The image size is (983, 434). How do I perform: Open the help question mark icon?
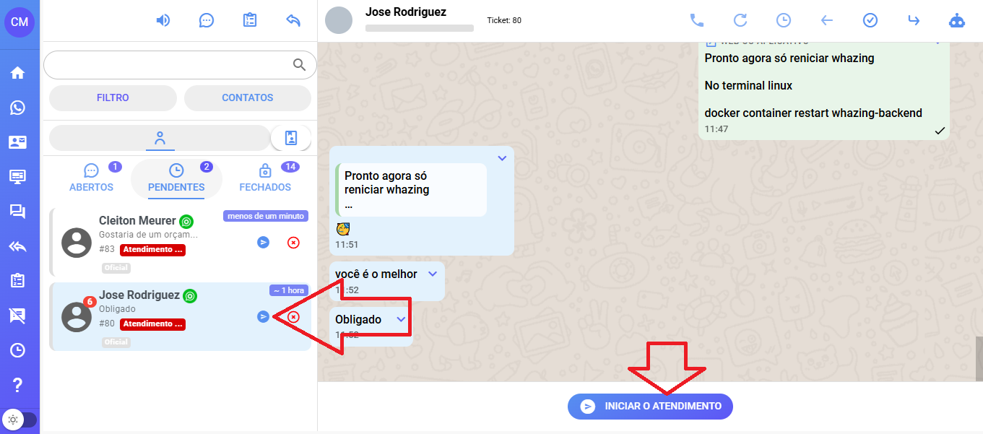click(x=17, y=384)
